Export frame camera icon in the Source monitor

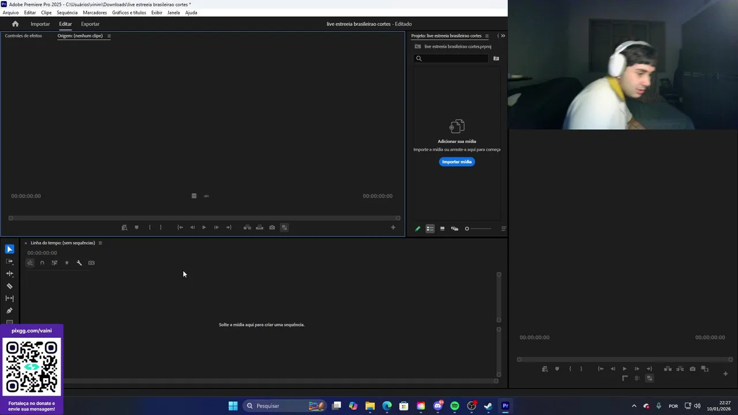click(x=272, y=227)
